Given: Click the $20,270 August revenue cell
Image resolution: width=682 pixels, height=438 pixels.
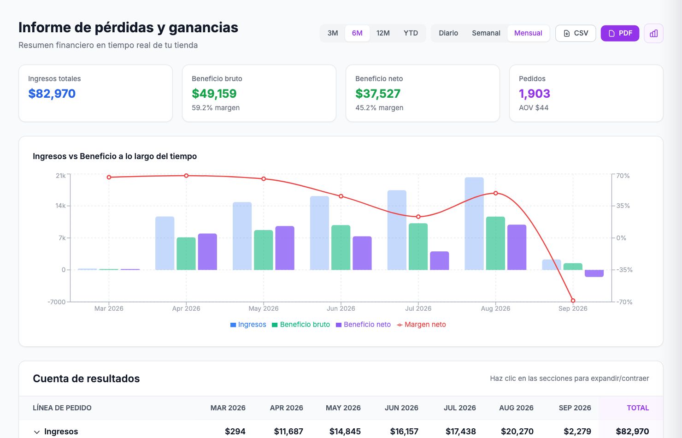Looking at the screenshot, I should pyautogui.click(x=517, y=432).
